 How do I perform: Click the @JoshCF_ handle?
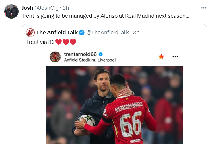click(46, 8)
